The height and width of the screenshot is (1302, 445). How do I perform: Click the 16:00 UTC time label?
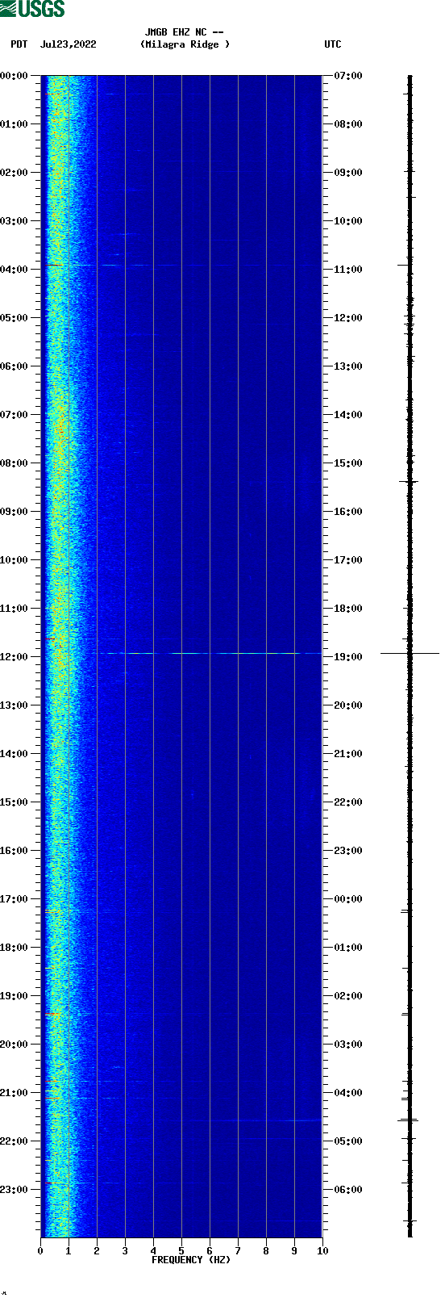click(347, 512)
